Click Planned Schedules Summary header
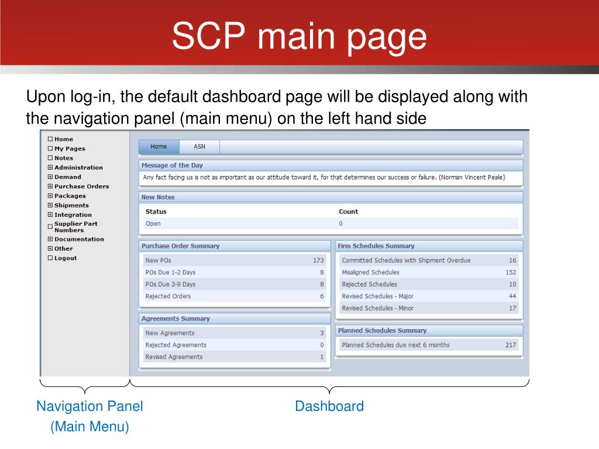Viewport: 599px width, 449px height. (x=429, y=331)
